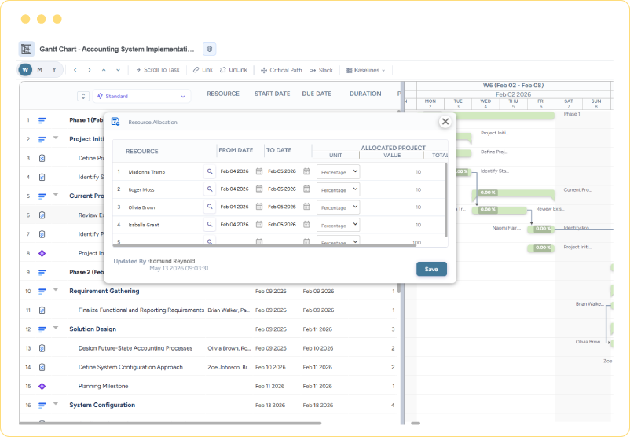The image size is (630, 437).
Task: Click summary icon on Phase 2 row
Action: click(42, 272)
